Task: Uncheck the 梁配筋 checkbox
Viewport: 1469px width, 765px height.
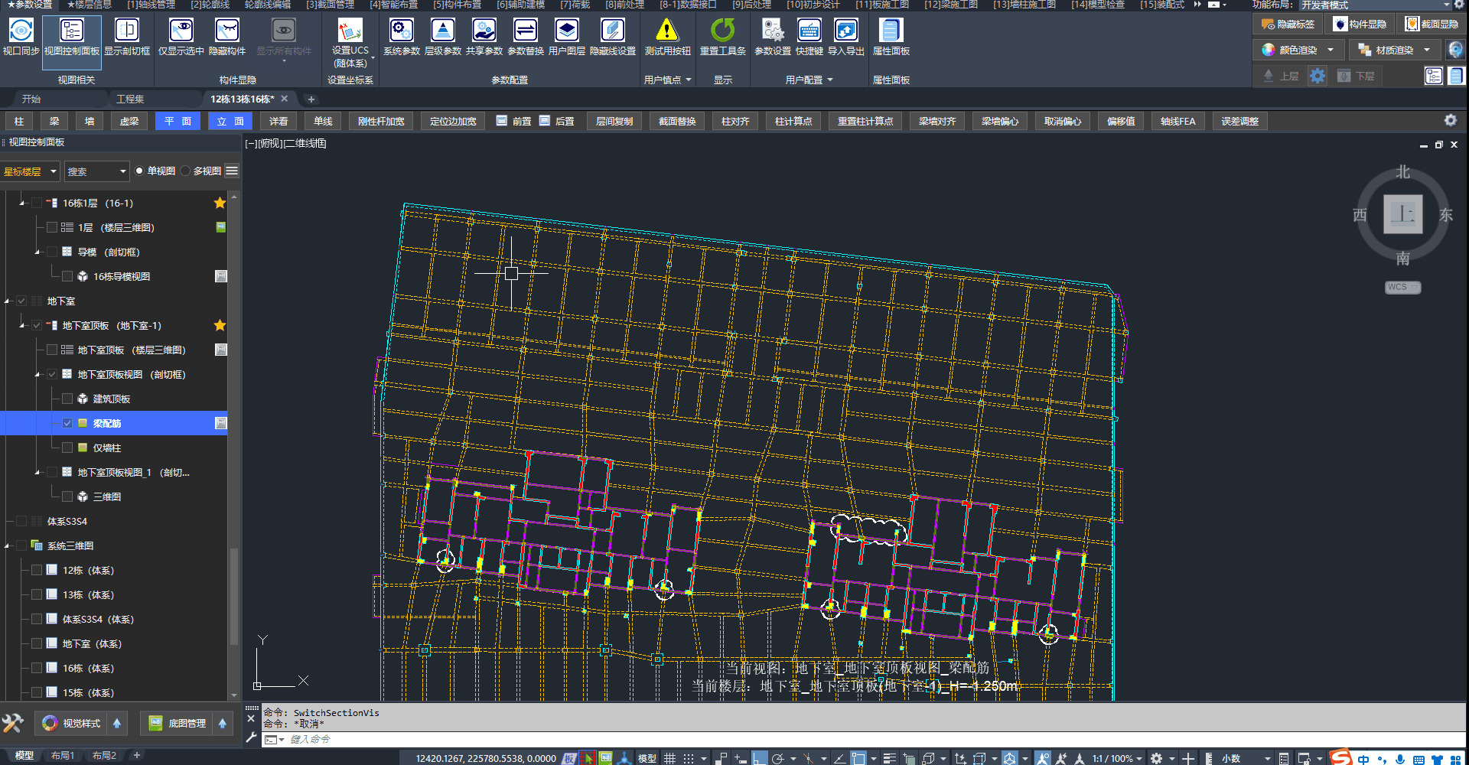Action: [67, 423]
